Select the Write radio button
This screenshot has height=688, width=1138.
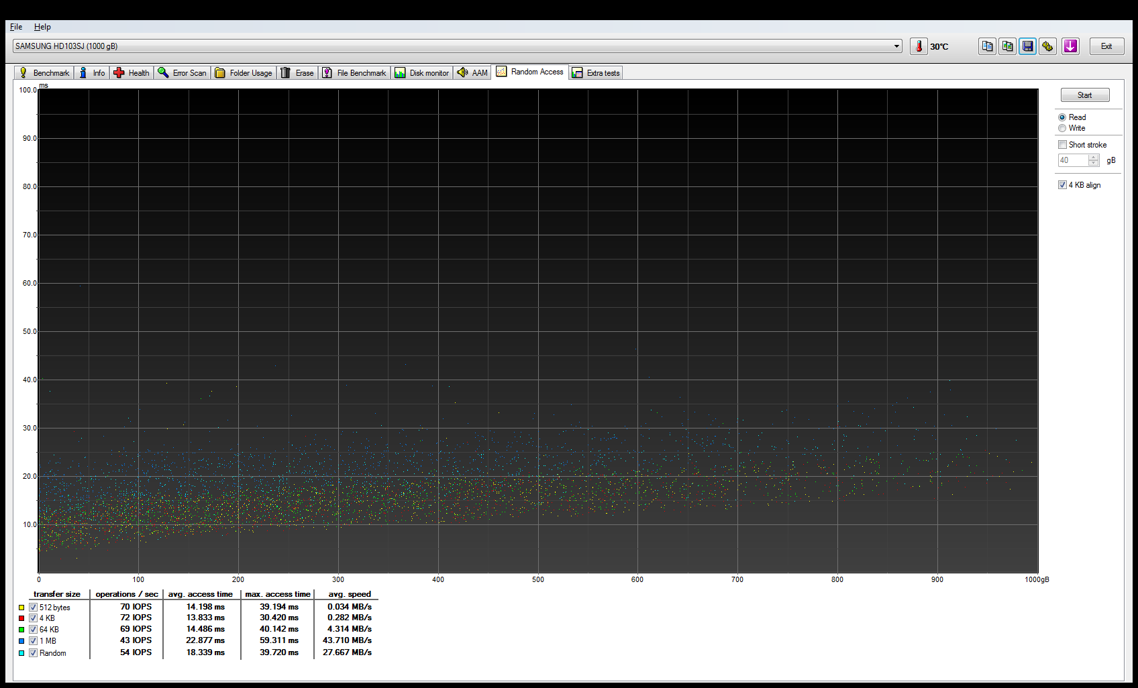[x=1062, y=128]
